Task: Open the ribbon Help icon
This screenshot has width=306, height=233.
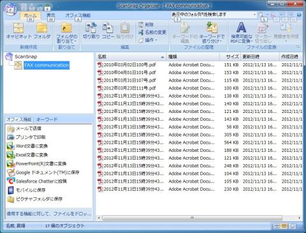Action: [299, 15]
